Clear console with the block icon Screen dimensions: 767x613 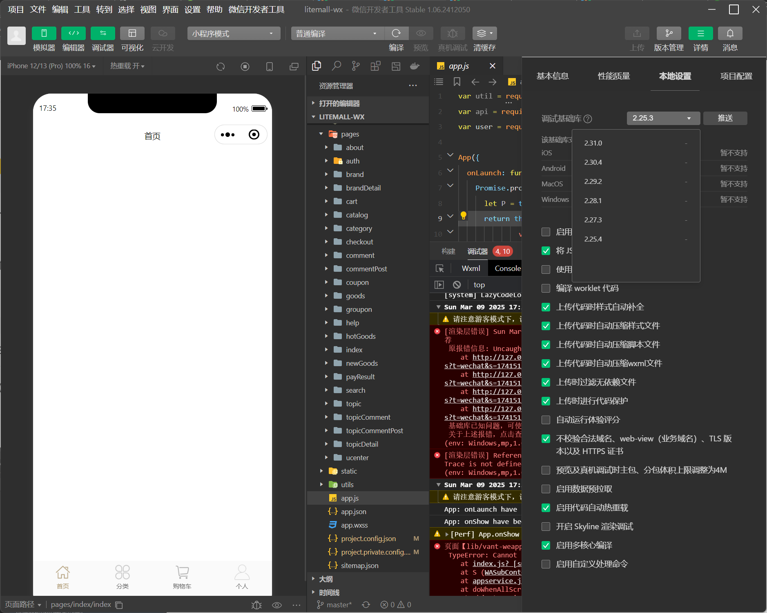coord(457,285)
